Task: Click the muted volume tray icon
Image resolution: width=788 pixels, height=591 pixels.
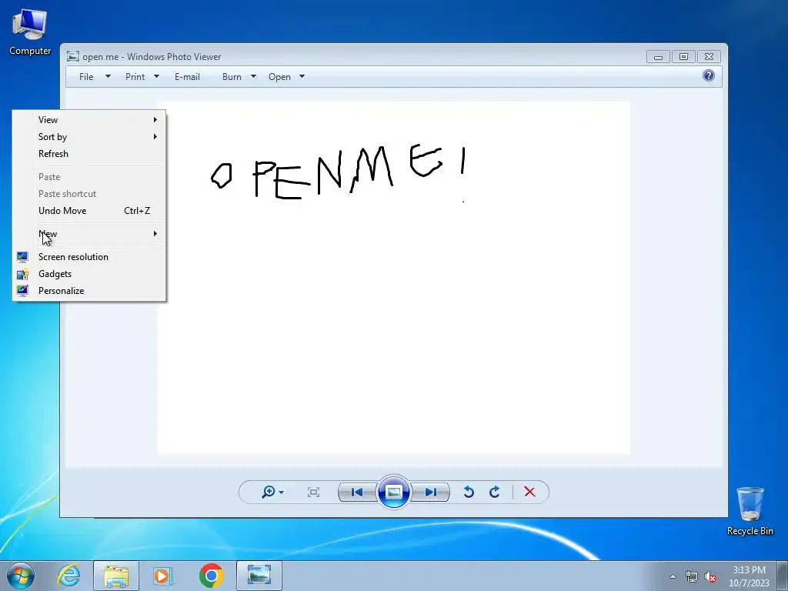Action: (710, 577)
